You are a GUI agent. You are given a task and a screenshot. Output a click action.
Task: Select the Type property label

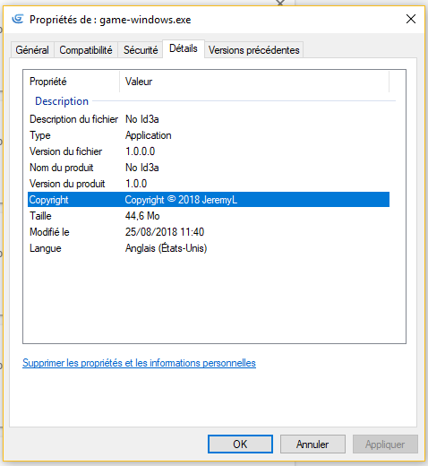40,135
